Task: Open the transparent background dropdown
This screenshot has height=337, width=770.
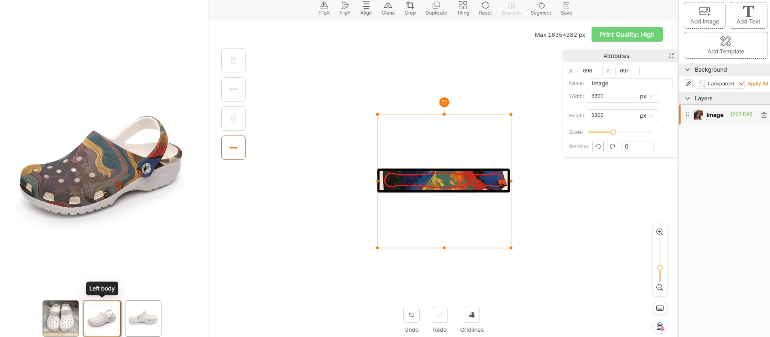Action: coord(721,84)
